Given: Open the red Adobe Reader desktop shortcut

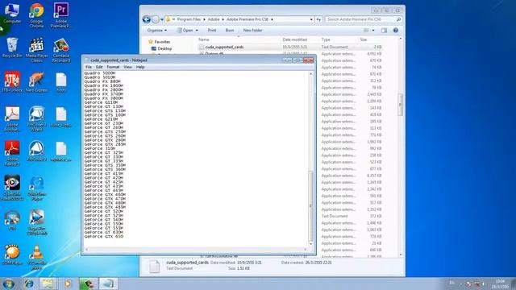Looking at the screenshot, I should 12,153.
